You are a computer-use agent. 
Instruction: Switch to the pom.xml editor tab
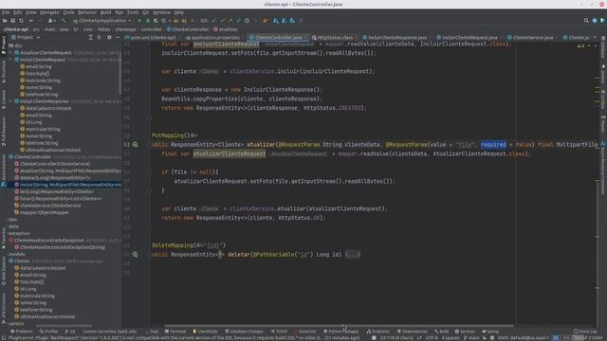pyautogui.click(x=151, y=38)
